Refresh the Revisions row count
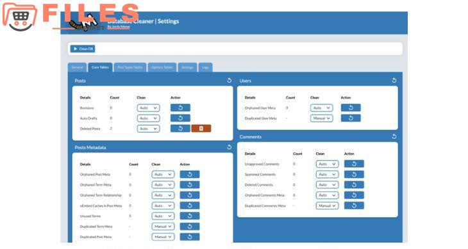The height and width of the screenshot is (249, 468). [x=180, y=108]
